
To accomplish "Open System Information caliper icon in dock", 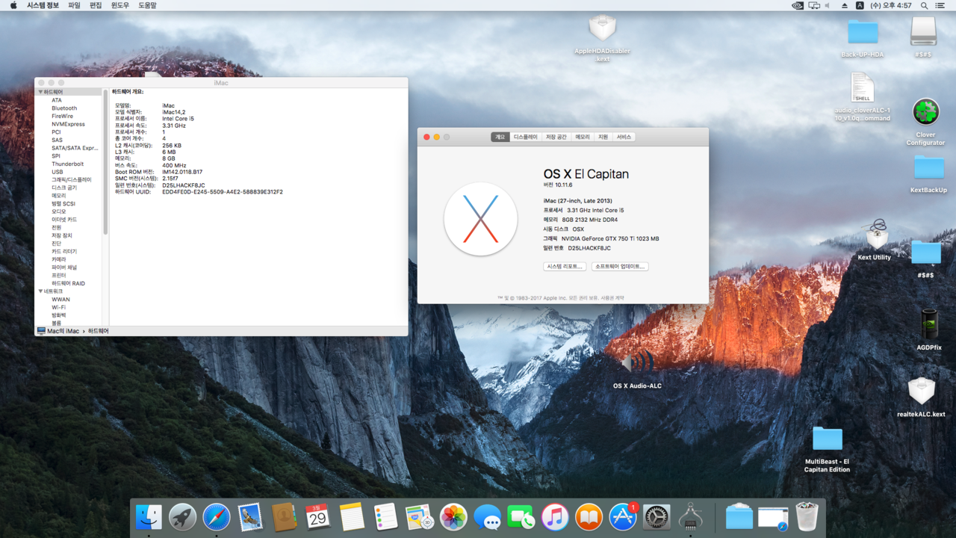I will 690,517.
